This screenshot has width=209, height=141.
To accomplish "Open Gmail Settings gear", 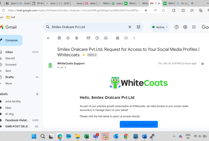I will pyautogui.click(x=185, y=27).
